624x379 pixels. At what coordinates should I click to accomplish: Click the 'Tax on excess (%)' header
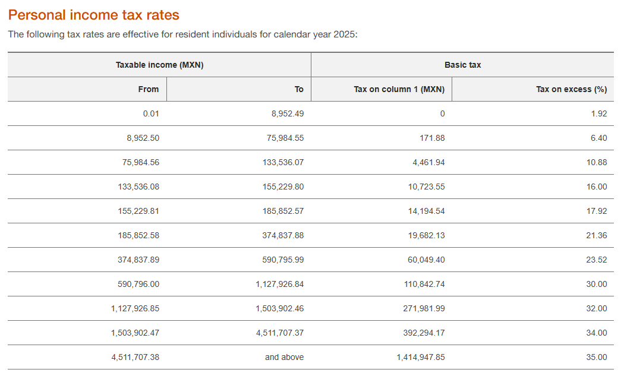click(571, 89)
